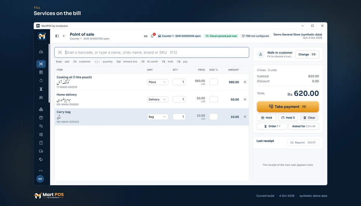Open the hourglass icon in the sidebar
This screenshot has height=206, width=361.
tap(41, 89)
